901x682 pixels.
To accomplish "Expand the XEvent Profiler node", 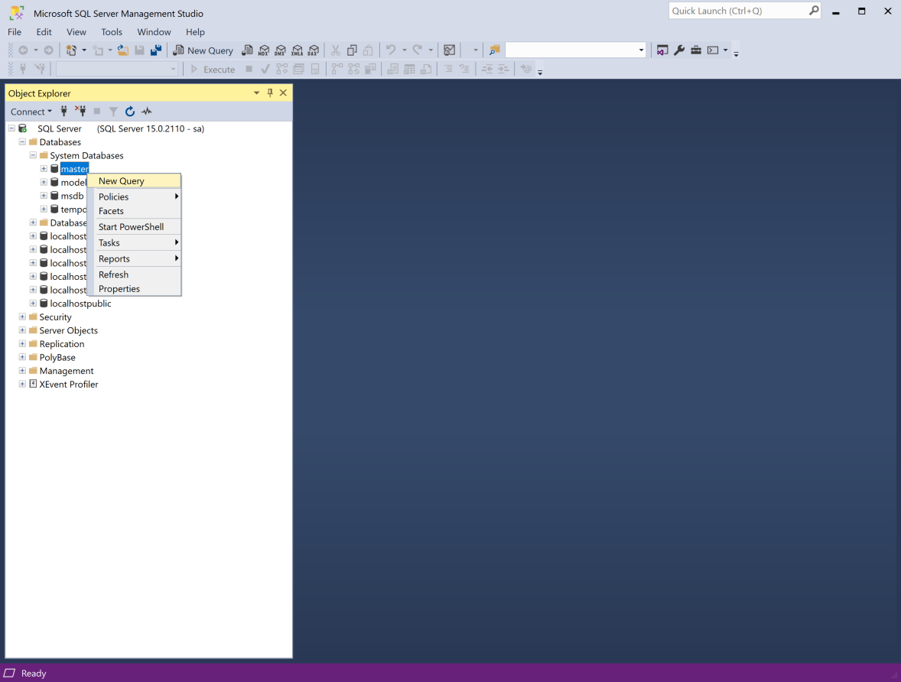I will [22, 384].
